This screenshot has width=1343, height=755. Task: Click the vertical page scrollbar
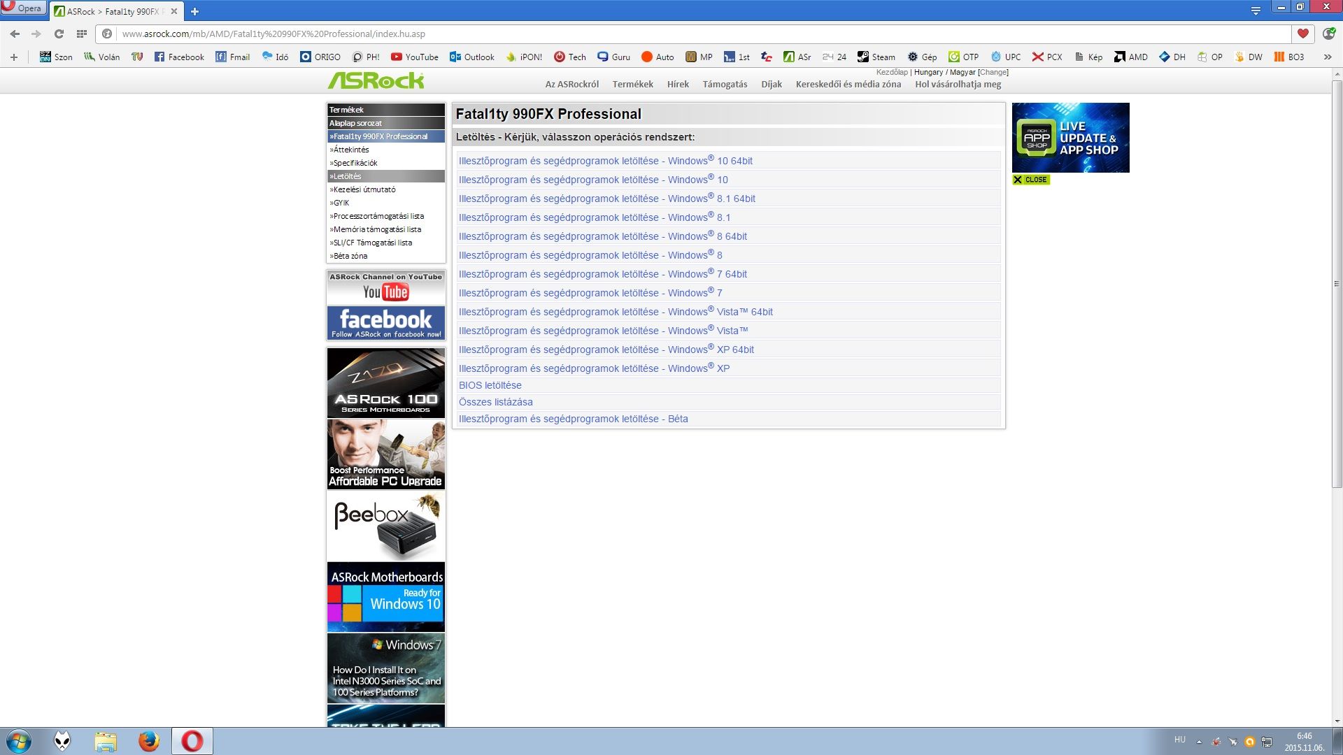pyautogui.click(x=1337, y=283)
